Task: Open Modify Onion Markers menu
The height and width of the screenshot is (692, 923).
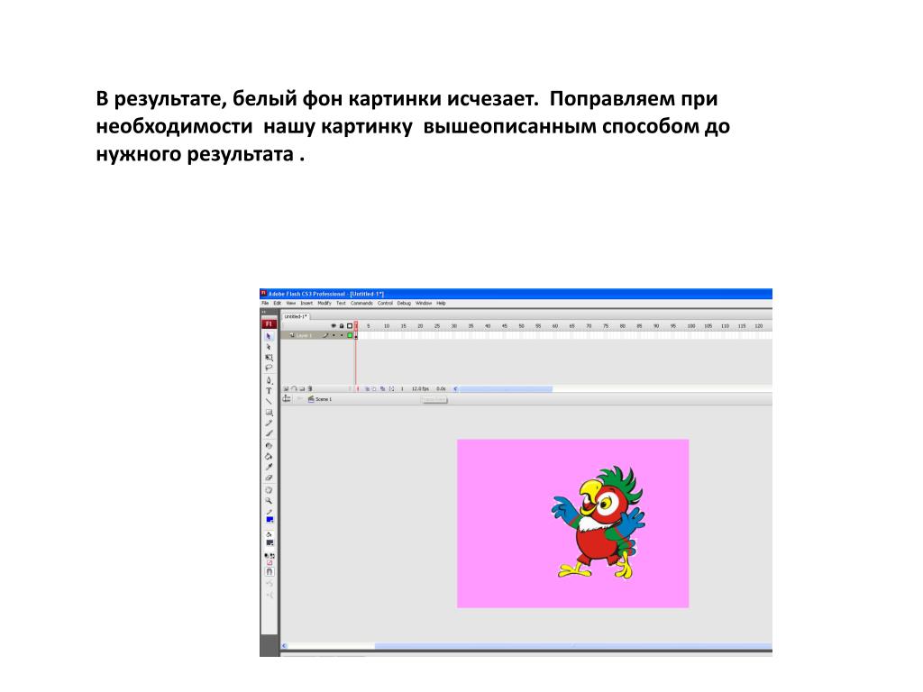Action: click(391, 389)
